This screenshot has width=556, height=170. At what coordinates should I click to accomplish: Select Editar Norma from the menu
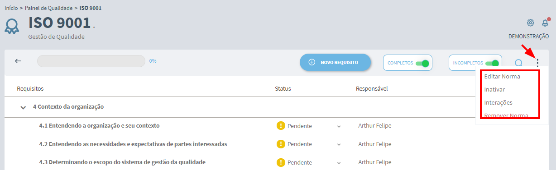(502, 77)
